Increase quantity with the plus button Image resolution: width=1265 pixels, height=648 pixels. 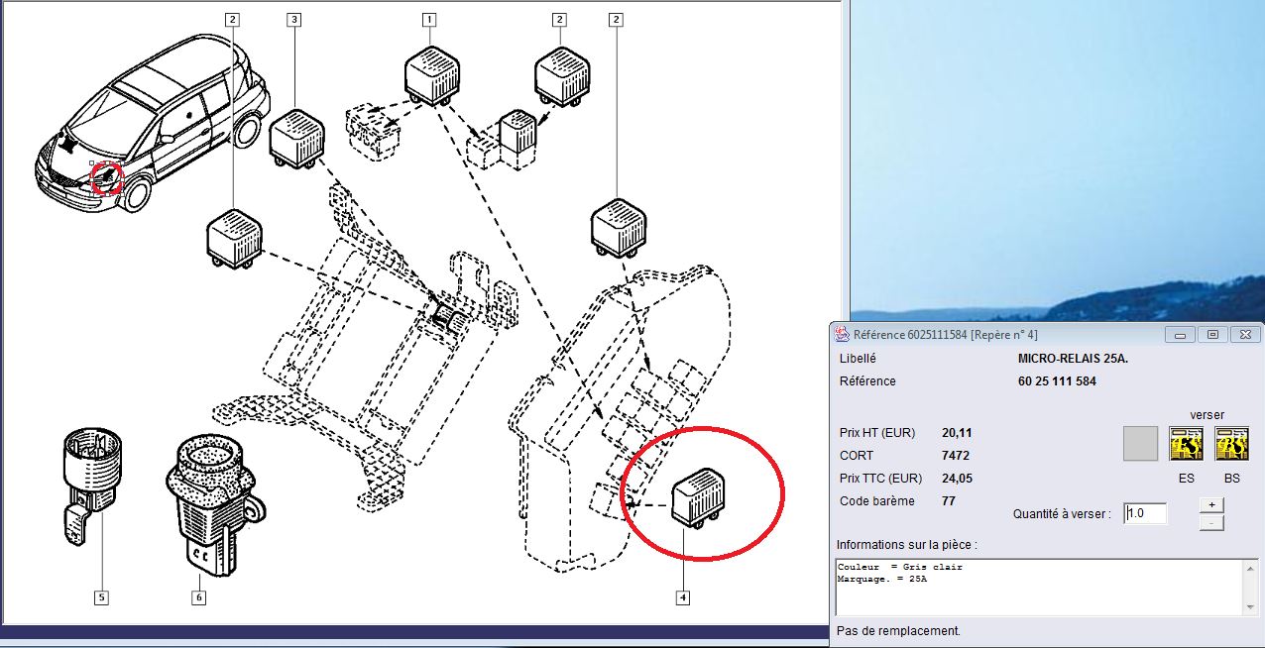pyautogui.click(x=1211, y=504)
